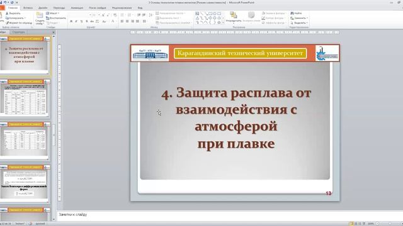Open the font color picker
Viewport: 403px width, 226px height.
[113, 21]
